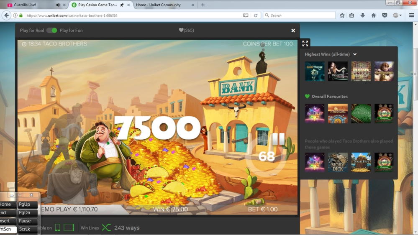The width and height of the screenshot is (418, 235).
Task: Toggle reader view icon in address bar
Action: click(x=246, y=15)
